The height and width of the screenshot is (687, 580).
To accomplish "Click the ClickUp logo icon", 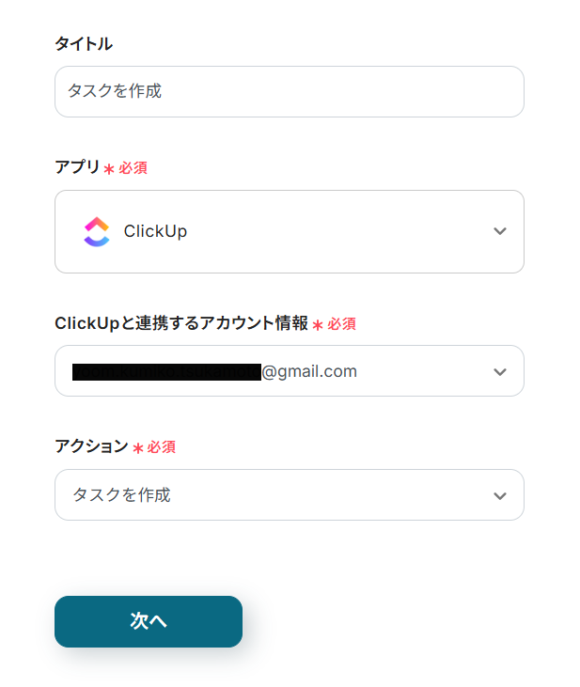I will coord(96,231).
